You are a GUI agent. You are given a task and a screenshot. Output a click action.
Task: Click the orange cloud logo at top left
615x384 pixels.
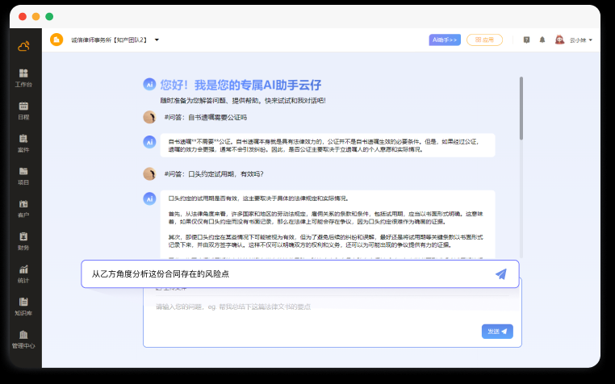tap(23, 45)
